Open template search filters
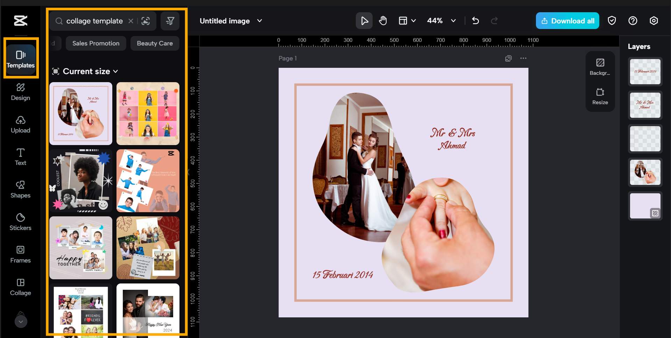The width and height of the screenshot is (671, 338). pos(170,21)
